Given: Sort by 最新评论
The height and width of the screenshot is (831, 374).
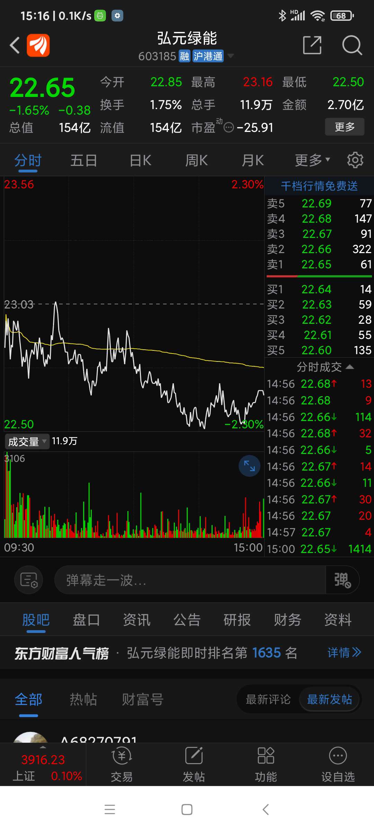Looking at the screenshot, I should pyautogui.click(x=268, y=699).
